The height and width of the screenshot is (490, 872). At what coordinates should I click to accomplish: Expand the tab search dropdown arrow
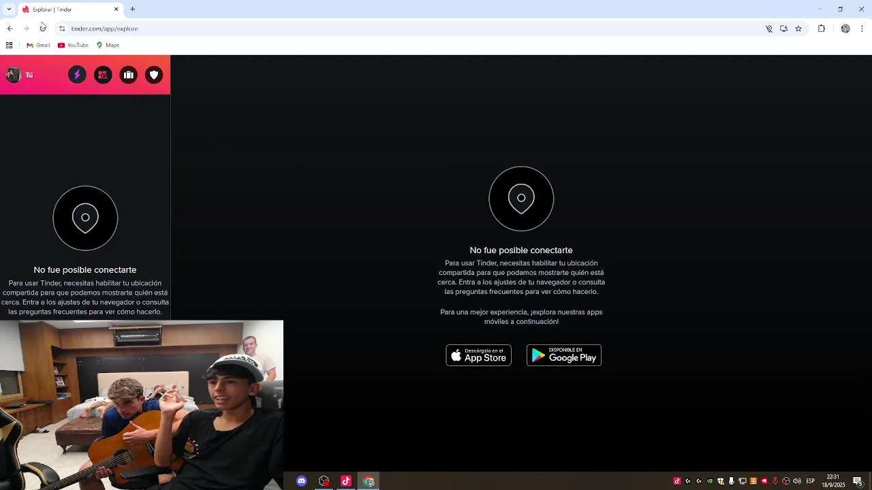(9, 9)
